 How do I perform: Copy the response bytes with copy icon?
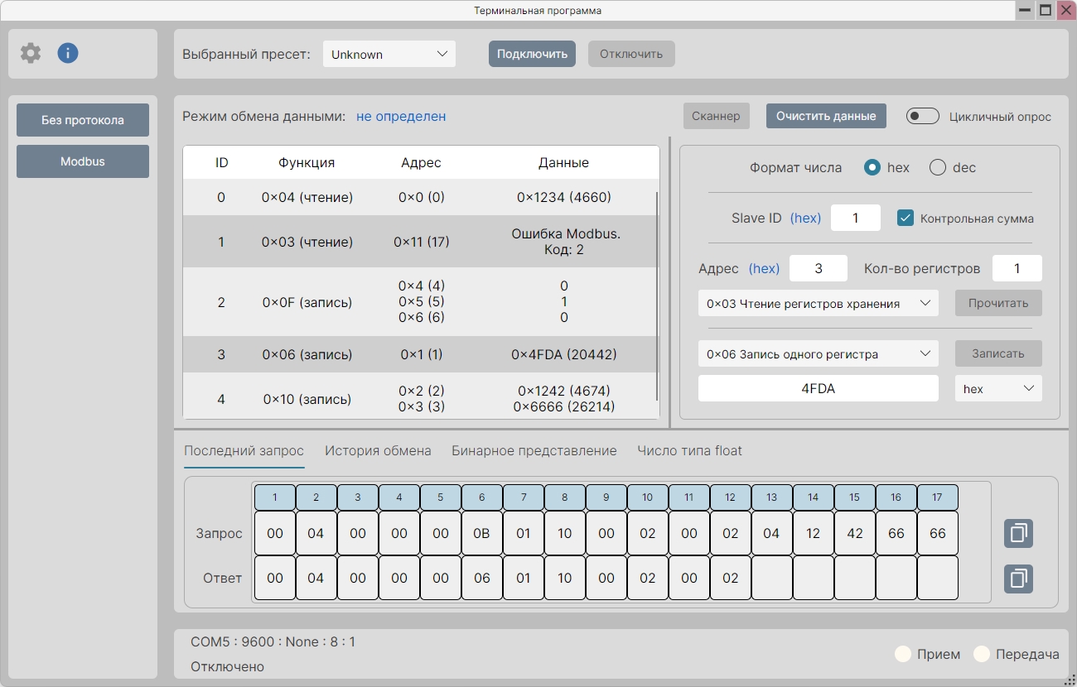point(1018,578)
